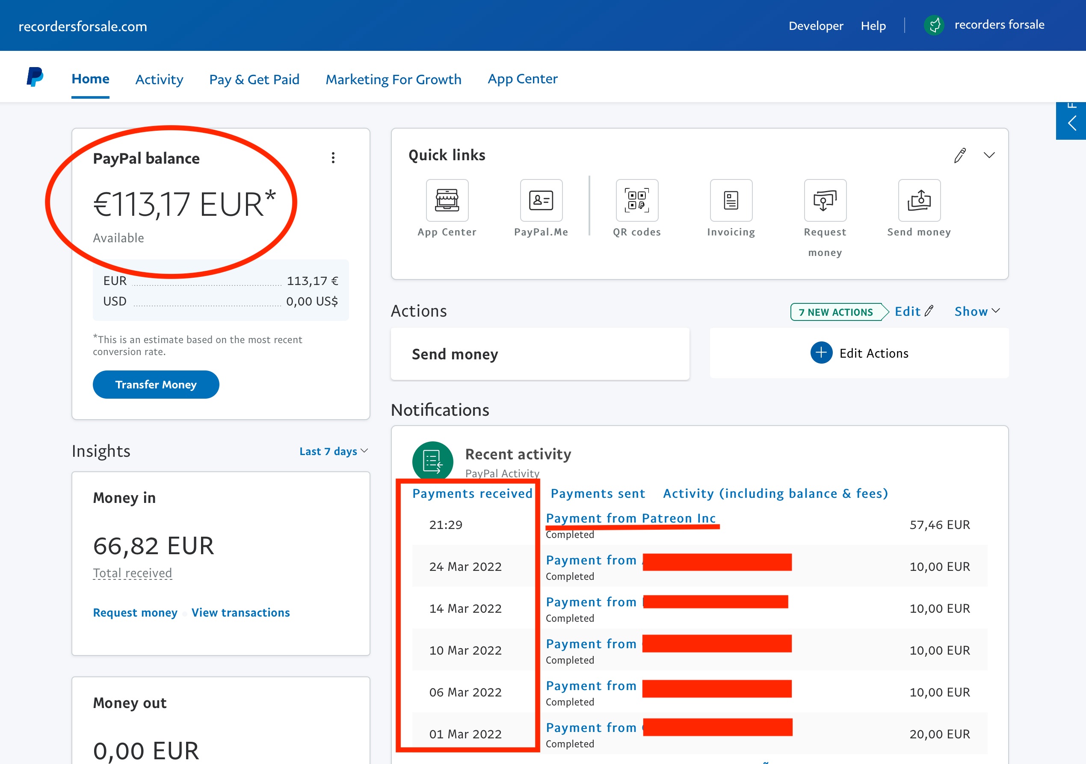Open the Payment from Patreon Inc link
Image resolution: width=1086 pixels, height=764 pixels.
[x=630, y=518]
